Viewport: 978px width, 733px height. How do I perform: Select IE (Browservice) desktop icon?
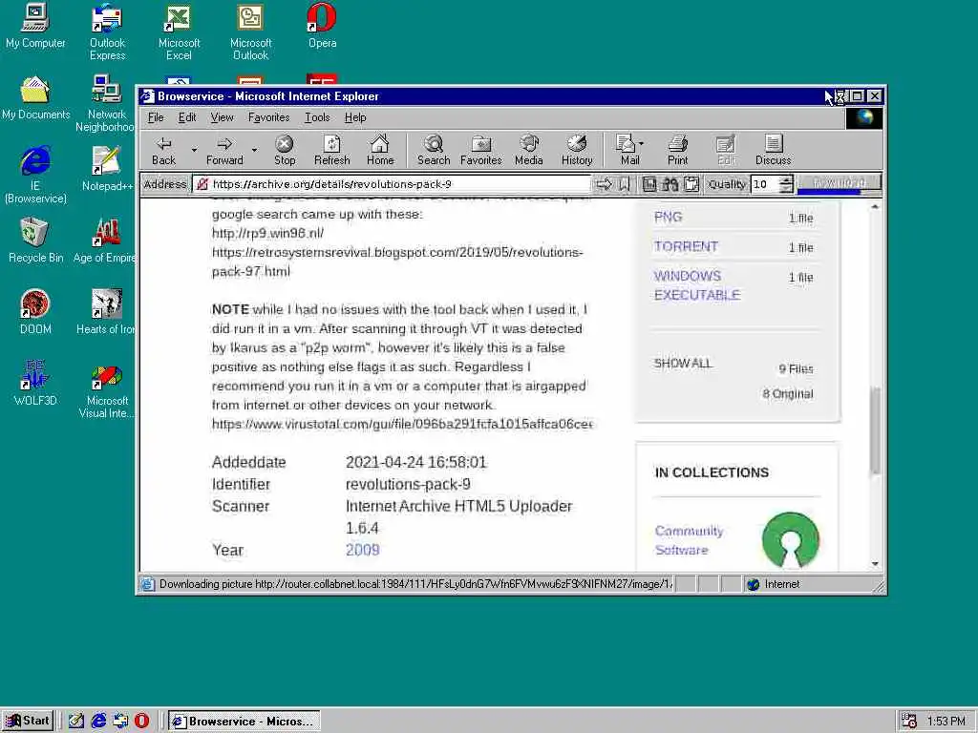(35, 176)
